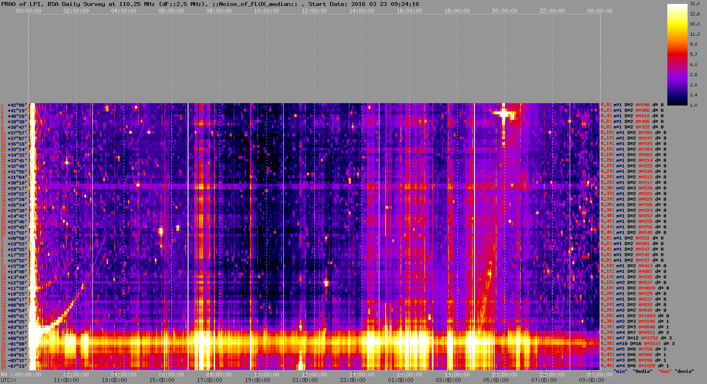Click the statistics row with M=2245
The width and height of the screenshot is (707, 384).
click(635, 322)
